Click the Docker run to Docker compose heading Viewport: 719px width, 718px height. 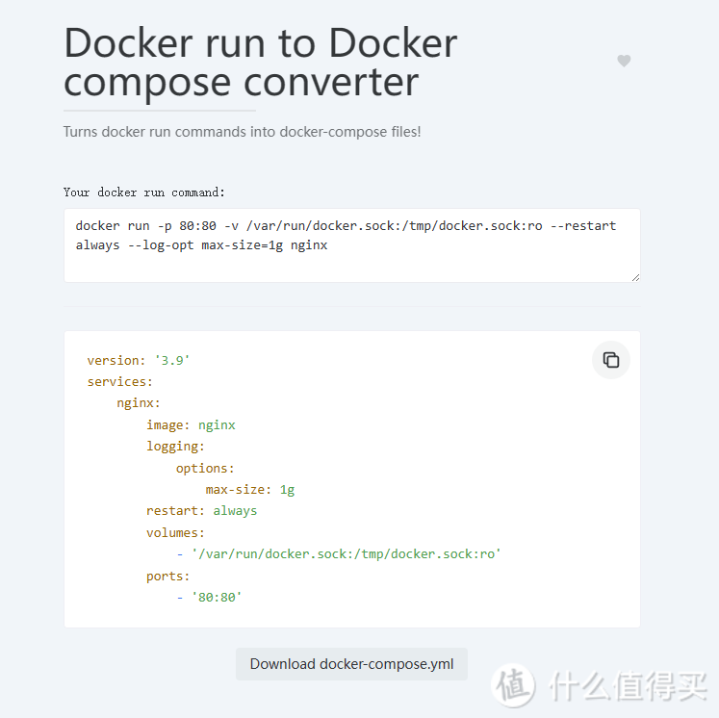[x=260, y=63]
